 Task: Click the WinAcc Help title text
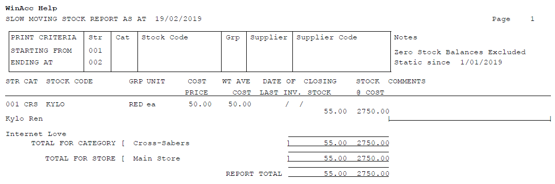pos(31,8)
